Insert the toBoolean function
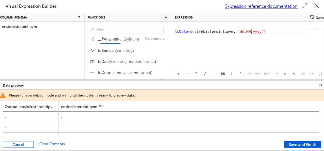The width and height of the screenshot is (324, 151). (116, 51)
